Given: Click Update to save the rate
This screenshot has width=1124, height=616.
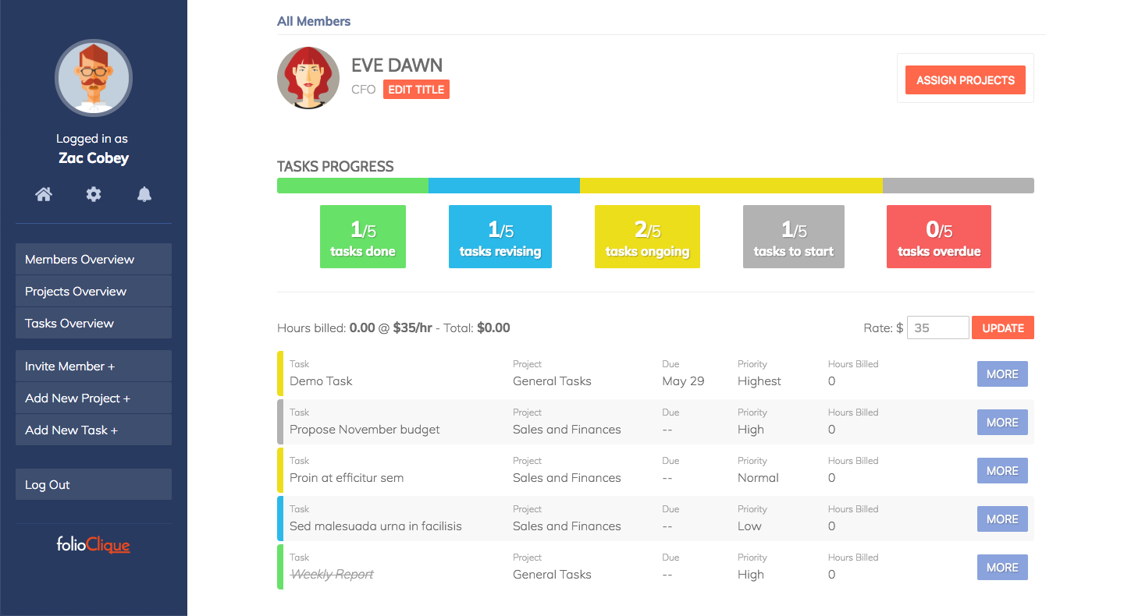Looking at the screenshot, I should pos(1003,327).
